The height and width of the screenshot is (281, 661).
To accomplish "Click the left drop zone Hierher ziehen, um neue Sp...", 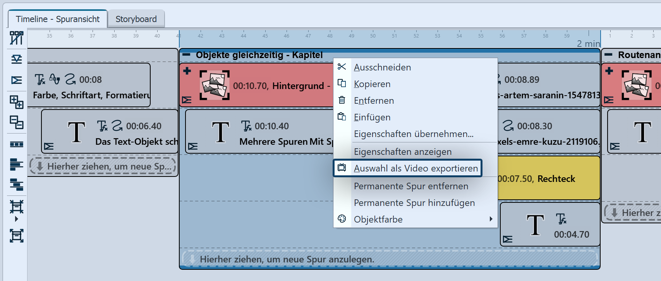I will [103, 166].
